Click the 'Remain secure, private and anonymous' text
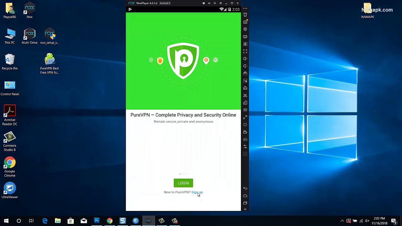402x226 pixels. pyautogui.click(x=183, y=121)
